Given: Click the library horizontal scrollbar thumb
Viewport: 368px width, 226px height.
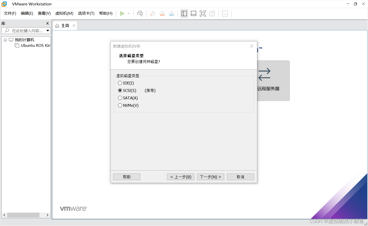Looking at the screenshot, I should pyautogui.click(x=23, y=215).
